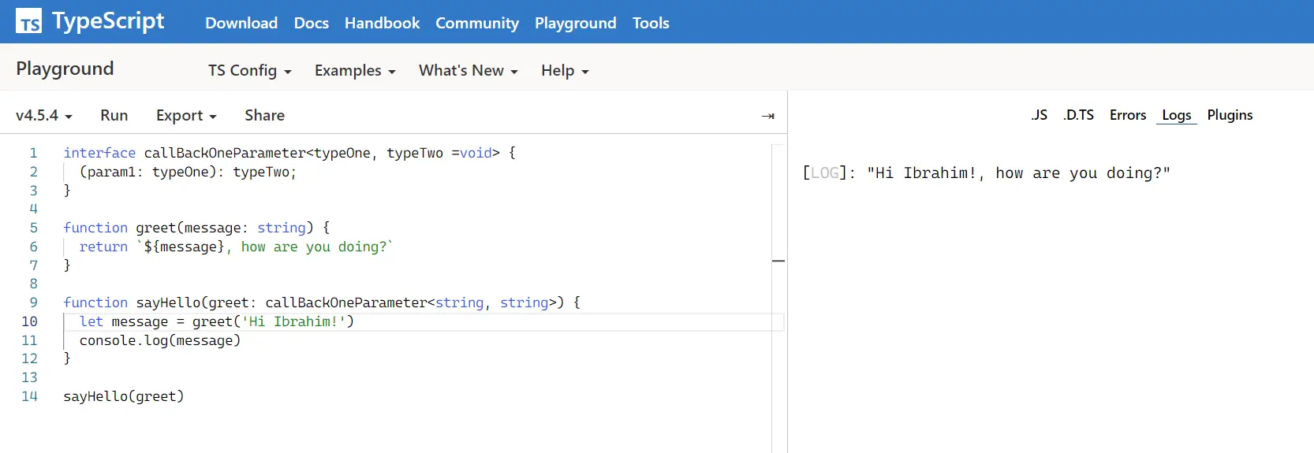Click the log output "Hi Ibrahim!, how are you doing?"
The width and height of the screenshot is (1314, 453).
(x=1018, y=173)
